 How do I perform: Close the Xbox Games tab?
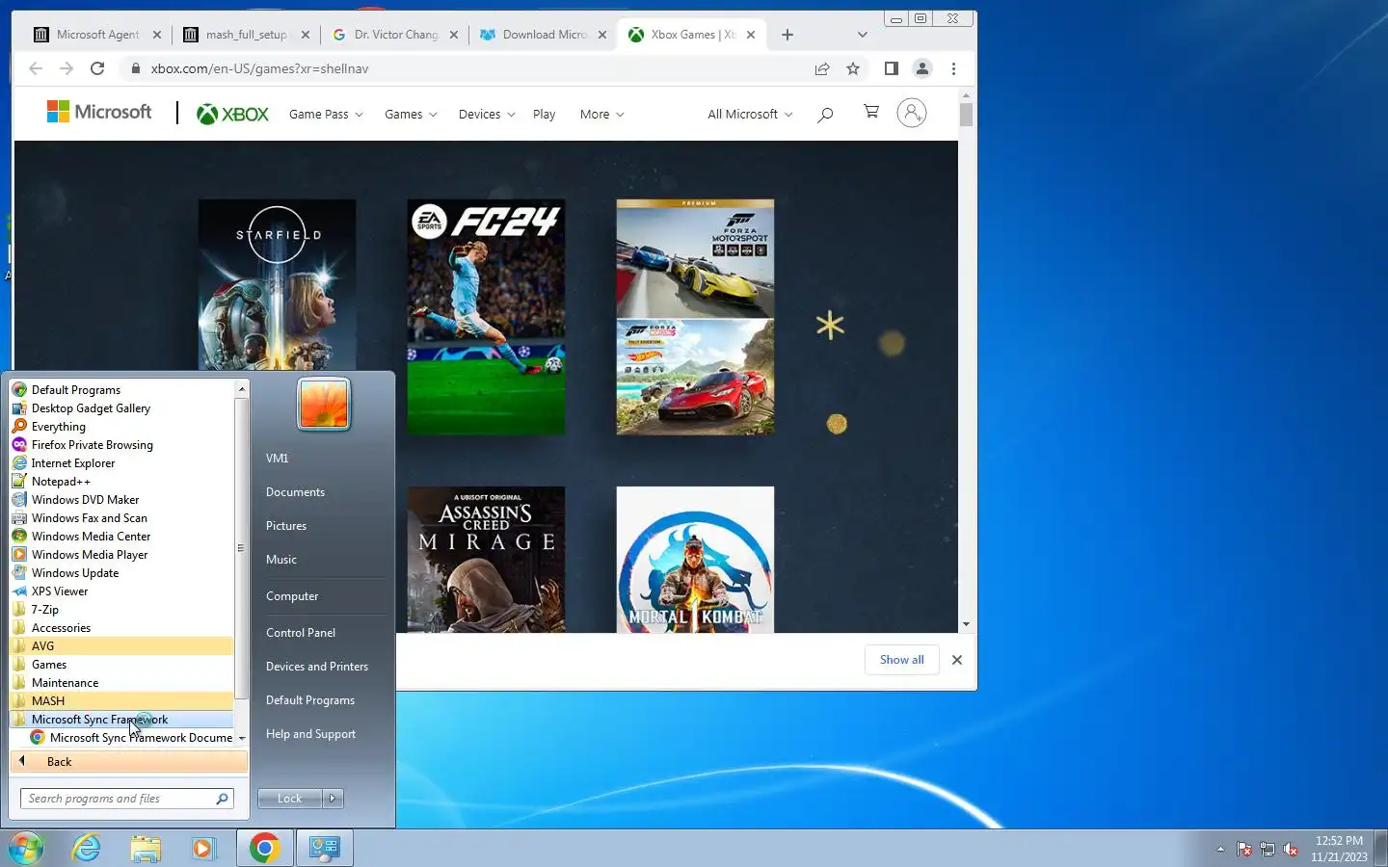pos(751,35)
